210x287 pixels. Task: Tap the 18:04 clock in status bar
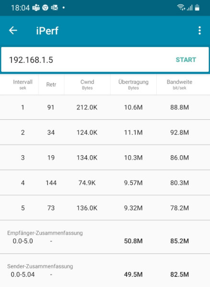coord(20,8)
